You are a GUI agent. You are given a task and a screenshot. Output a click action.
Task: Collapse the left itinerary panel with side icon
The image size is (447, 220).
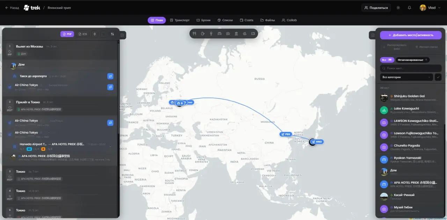pyautogui.click(x=122, y=35)
